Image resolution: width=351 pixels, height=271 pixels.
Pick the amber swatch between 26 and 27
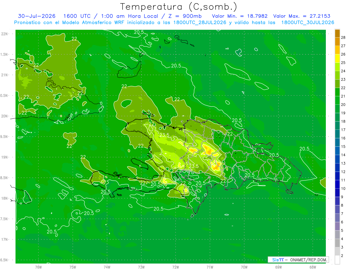click(337, 50)
